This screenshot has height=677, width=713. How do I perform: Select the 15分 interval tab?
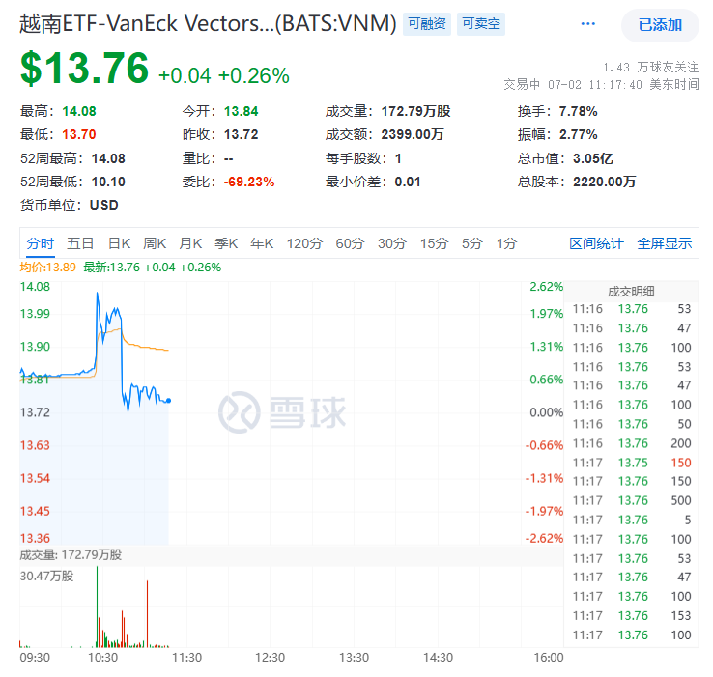[434, 243]
